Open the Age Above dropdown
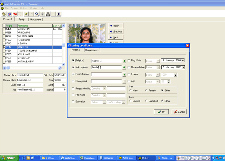The width and height of the screenshot is (225, 161). click(158, 82)
